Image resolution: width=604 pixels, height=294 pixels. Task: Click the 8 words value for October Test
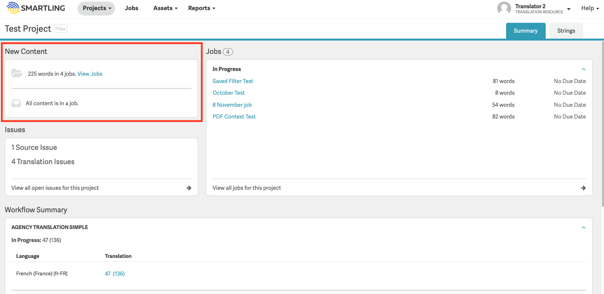pyautogui.click(x=505, y=93)
